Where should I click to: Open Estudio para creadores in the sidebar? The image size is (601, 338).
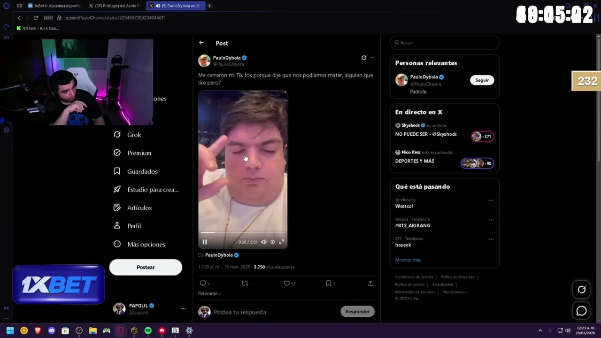[x=146, y=190]
